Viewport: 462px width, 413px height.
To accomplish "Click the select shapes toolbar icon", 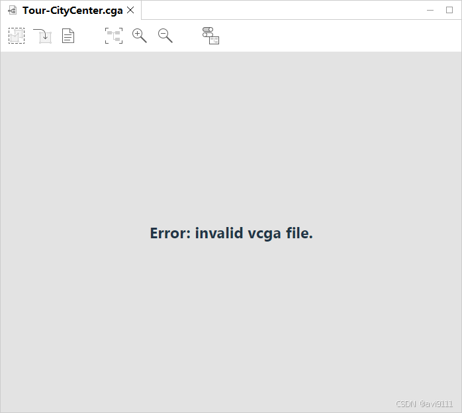I will click(x=17, y=36).
